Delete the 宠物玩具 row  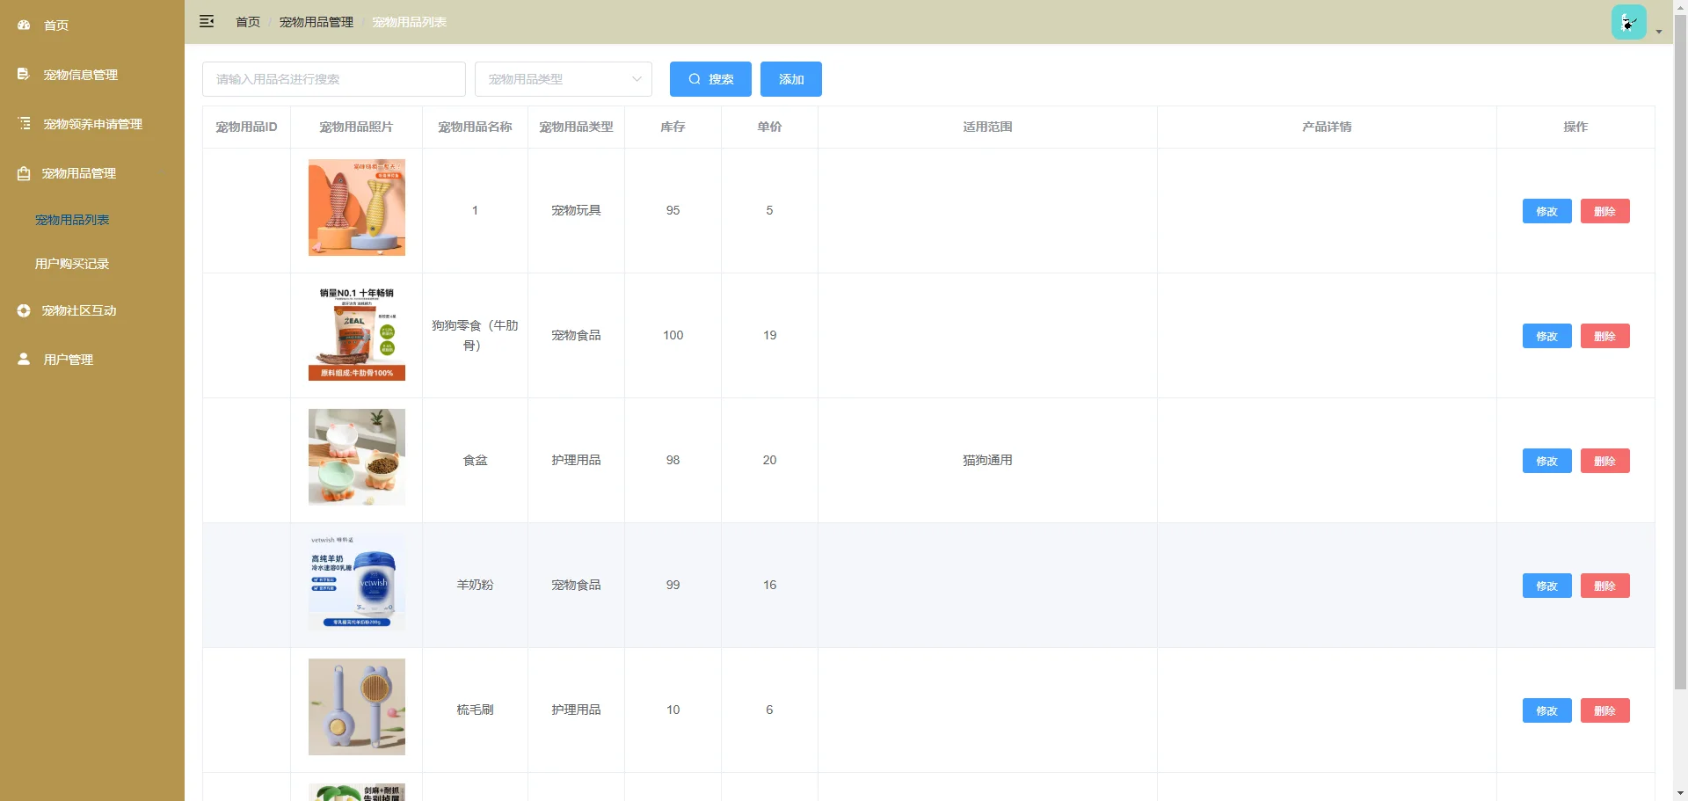[1604, 211]
